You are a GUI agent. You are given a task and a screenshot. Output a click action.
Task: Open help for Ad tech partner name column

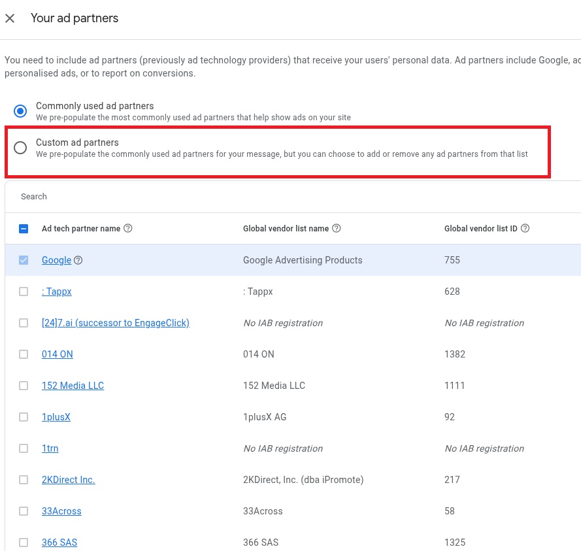point(128,228)
